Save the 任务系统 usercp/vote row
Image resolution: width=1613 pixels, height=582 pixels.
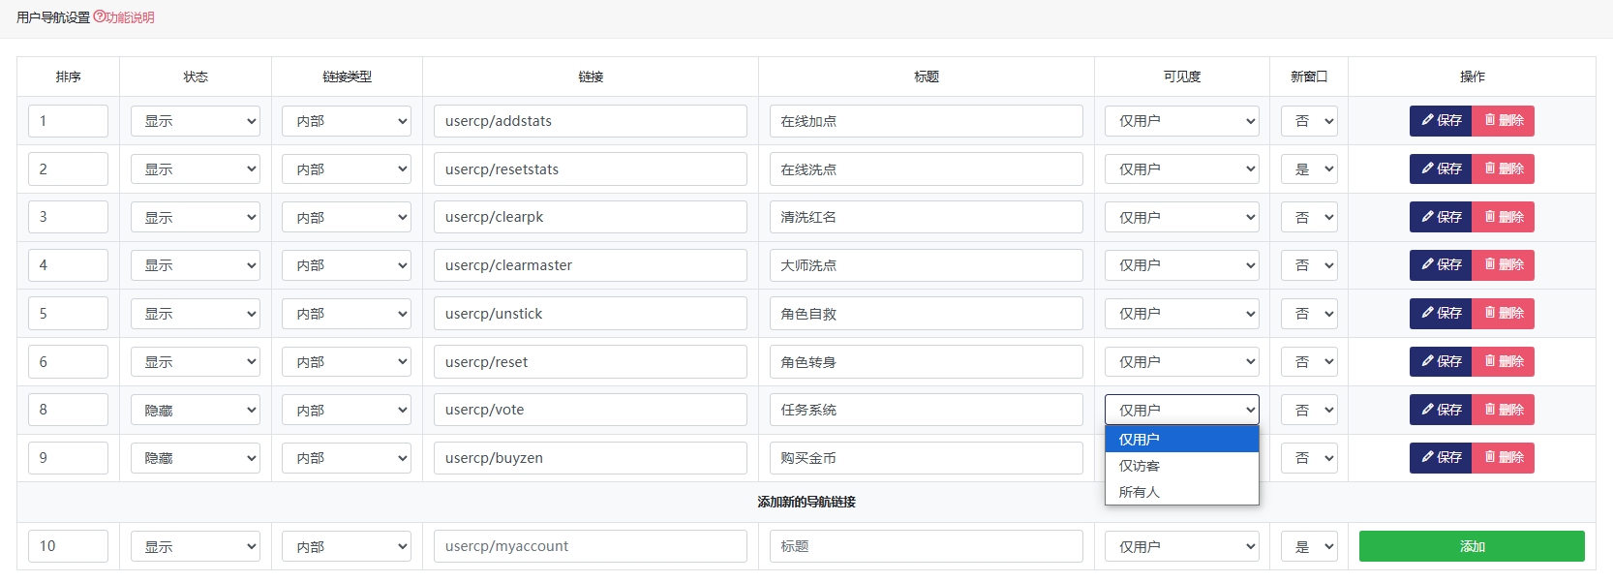tap(1441, 410)
